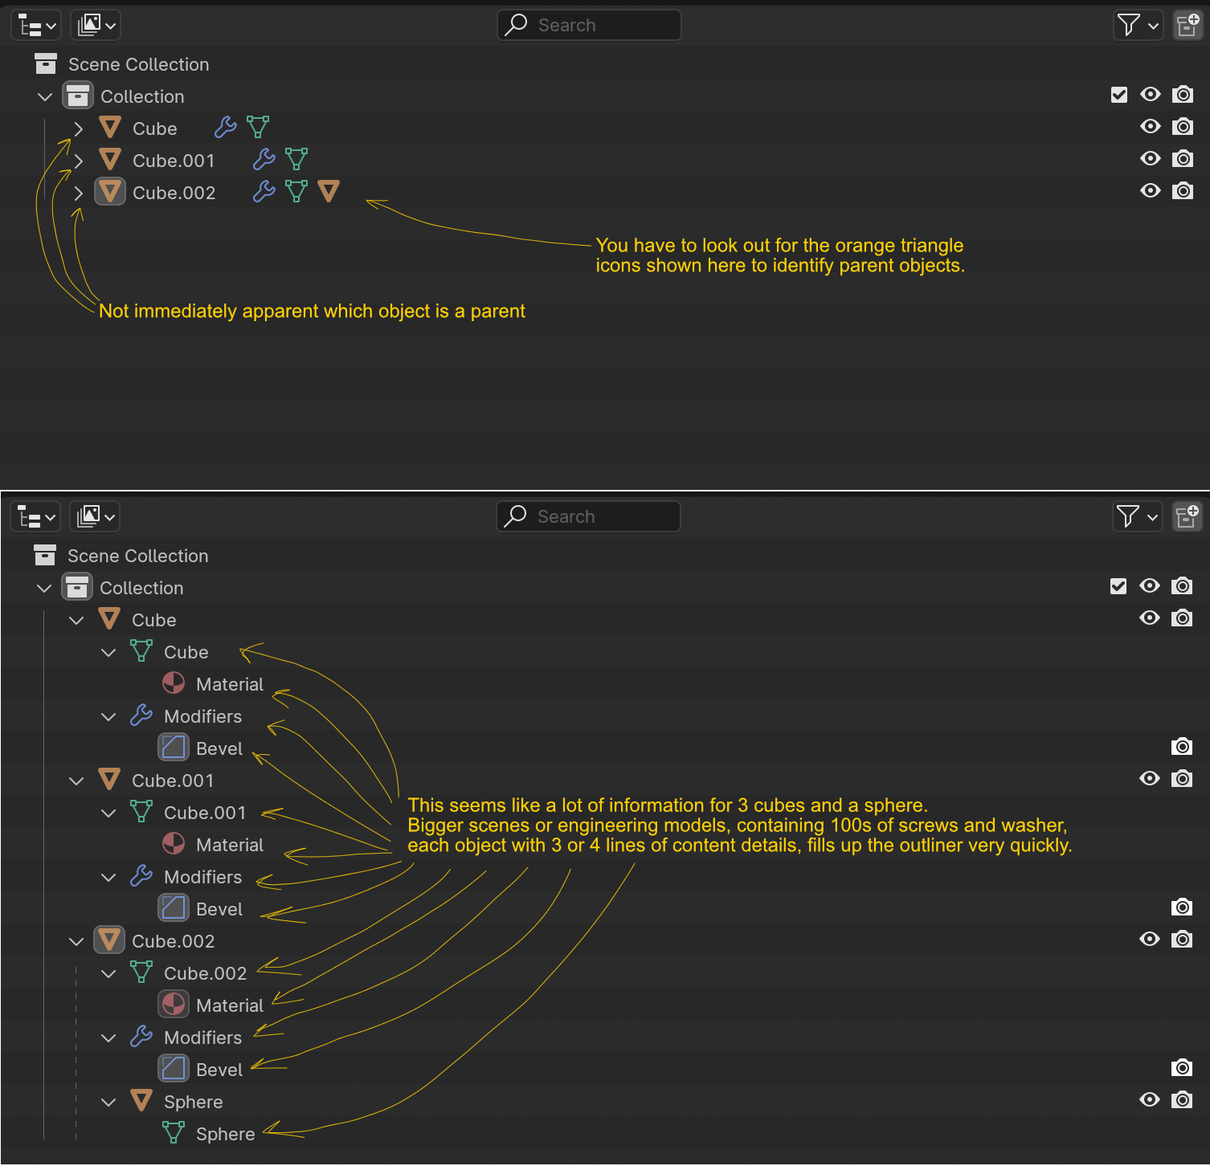Open the editor type dropdown in top outliner
This screenshot has height=1166, width=1210.
point(37,25)
